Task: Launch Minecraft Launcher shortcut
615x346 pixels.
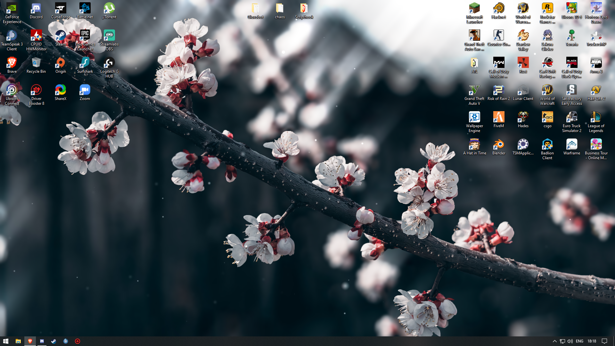Action: click(x=474, y=13)
